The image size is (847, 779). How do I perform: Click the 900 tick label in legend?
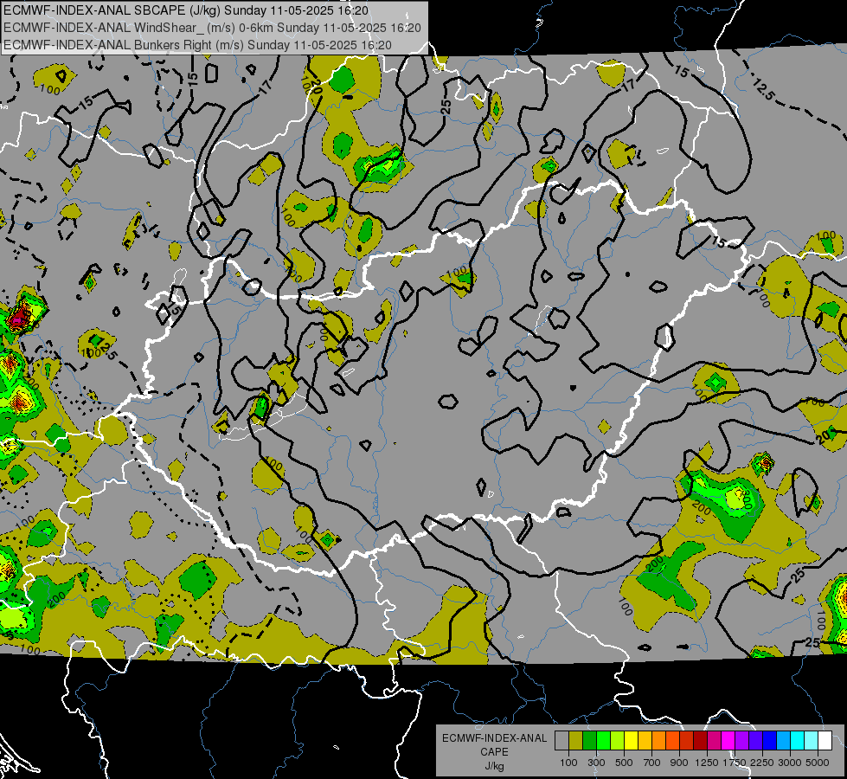679,763
